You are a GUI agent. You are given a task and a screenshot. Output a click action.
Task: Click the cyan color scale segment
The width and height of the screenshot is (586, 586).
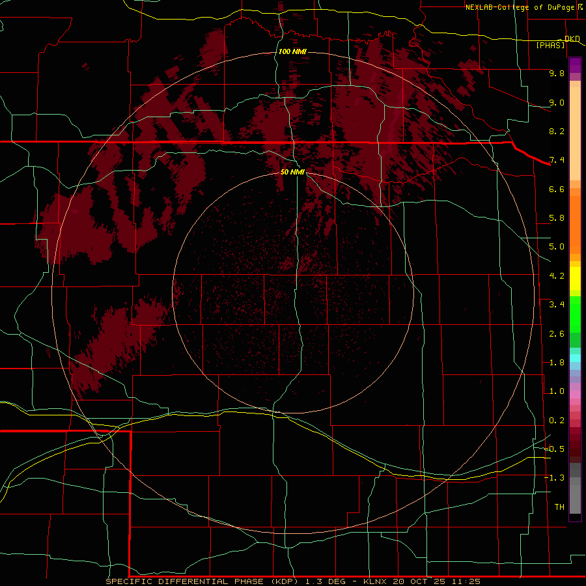575,358
